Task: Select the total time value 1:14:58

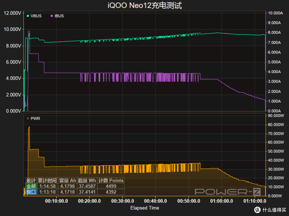Action: click(47, 186)
